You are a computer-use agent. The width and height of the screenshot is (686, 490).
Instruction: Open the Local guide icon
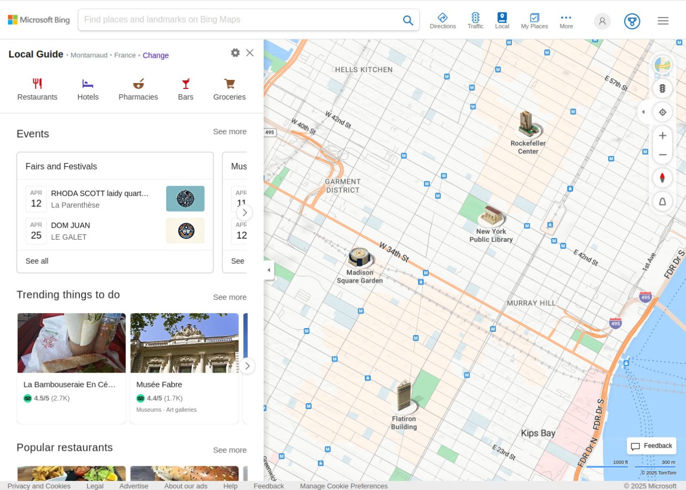coord(502,20)
